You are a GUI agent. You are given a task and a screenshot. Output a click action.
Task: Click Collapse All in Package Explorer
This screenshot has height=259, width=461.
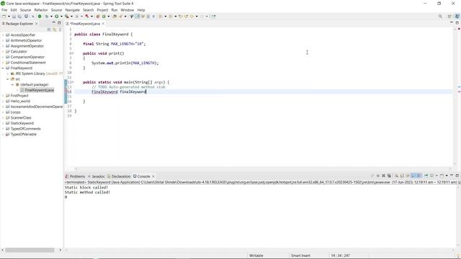[x=49, y=29]
